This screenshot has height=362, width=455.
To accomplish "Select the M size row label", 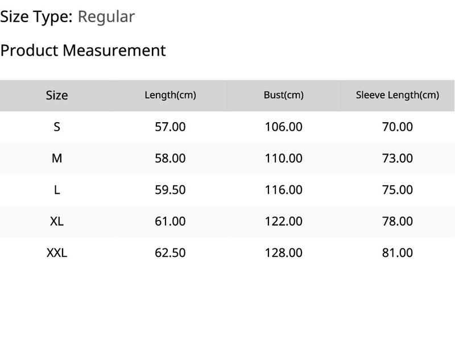I will pyautogui.click(x=57, y=159).
